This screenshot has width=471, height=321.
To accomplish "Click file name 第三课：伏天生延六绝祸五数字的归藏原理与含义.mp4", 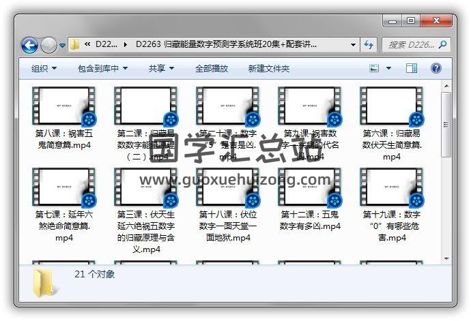I will tap(146, 232).
